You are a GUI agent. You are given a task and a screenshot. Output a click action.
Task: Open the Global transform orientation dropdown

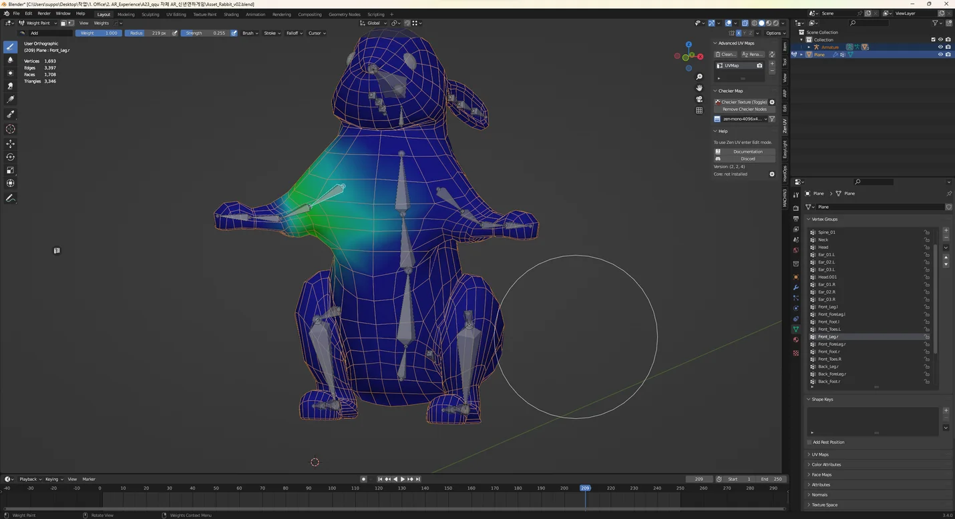374,23
